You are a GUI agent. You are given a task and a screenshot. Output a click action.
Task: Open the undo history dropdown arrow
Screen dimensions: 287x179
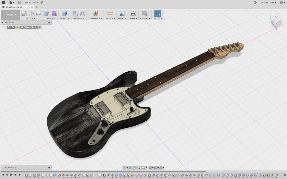click(x=30, y=3)
